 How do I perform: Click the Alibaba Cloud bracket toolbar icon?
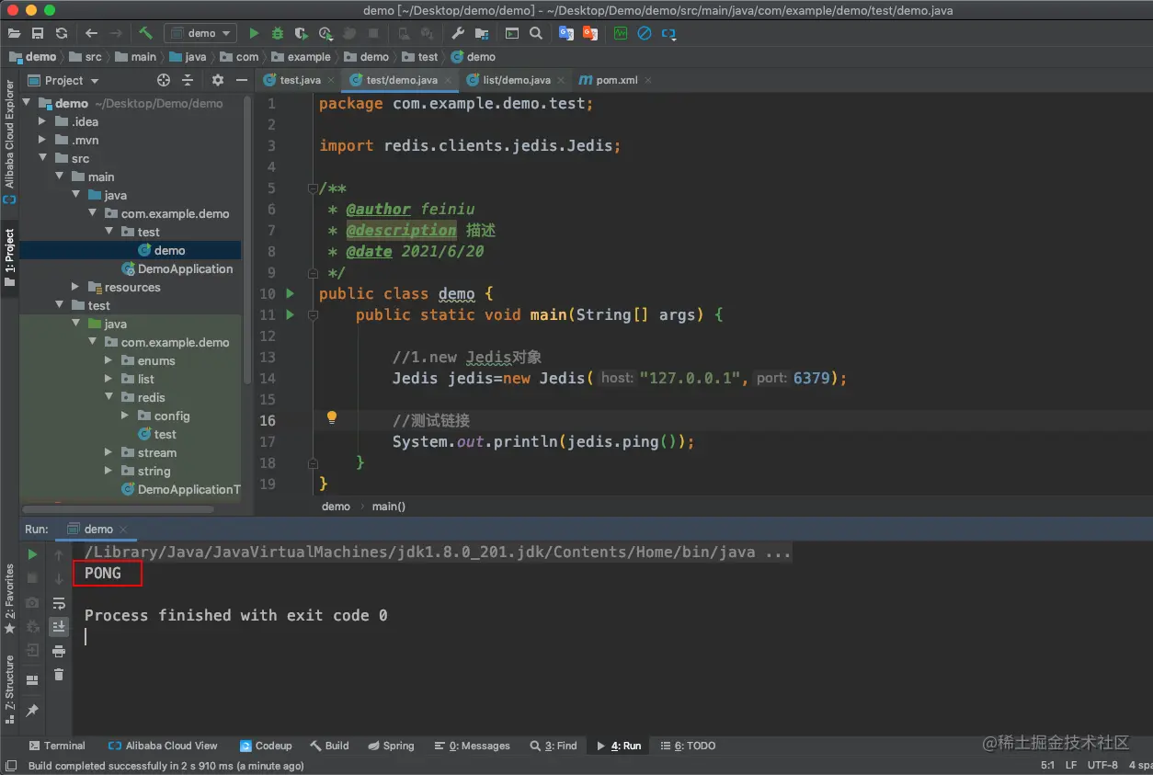click(668, 33)
